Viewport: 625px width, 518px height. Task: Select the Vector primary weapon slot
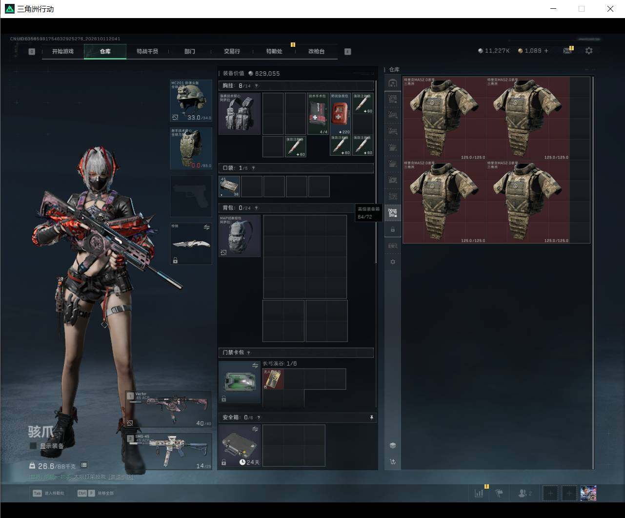pos(169,409)
